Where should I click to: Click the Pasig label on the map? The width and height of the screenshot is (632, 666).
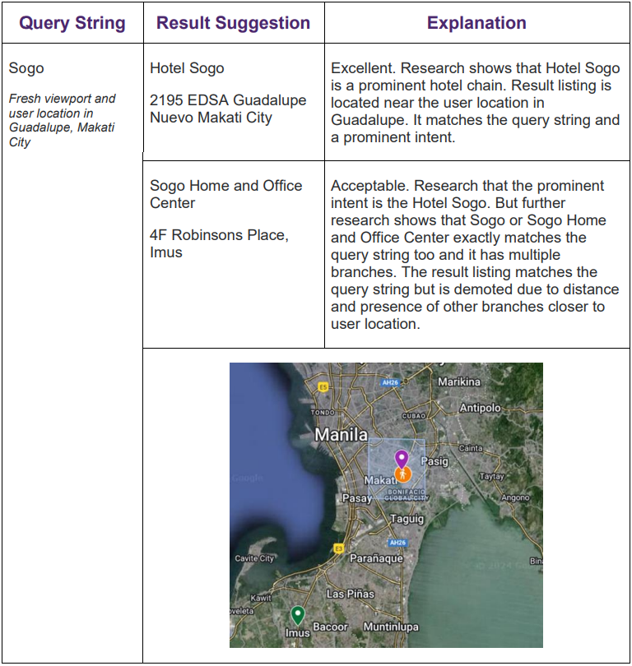click(x=434, y=461)
